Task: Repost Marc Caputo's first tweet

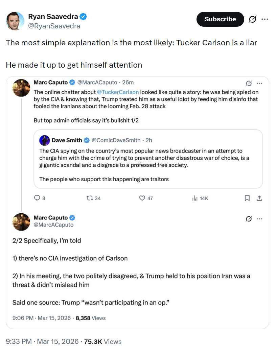Action: (90, 198)
